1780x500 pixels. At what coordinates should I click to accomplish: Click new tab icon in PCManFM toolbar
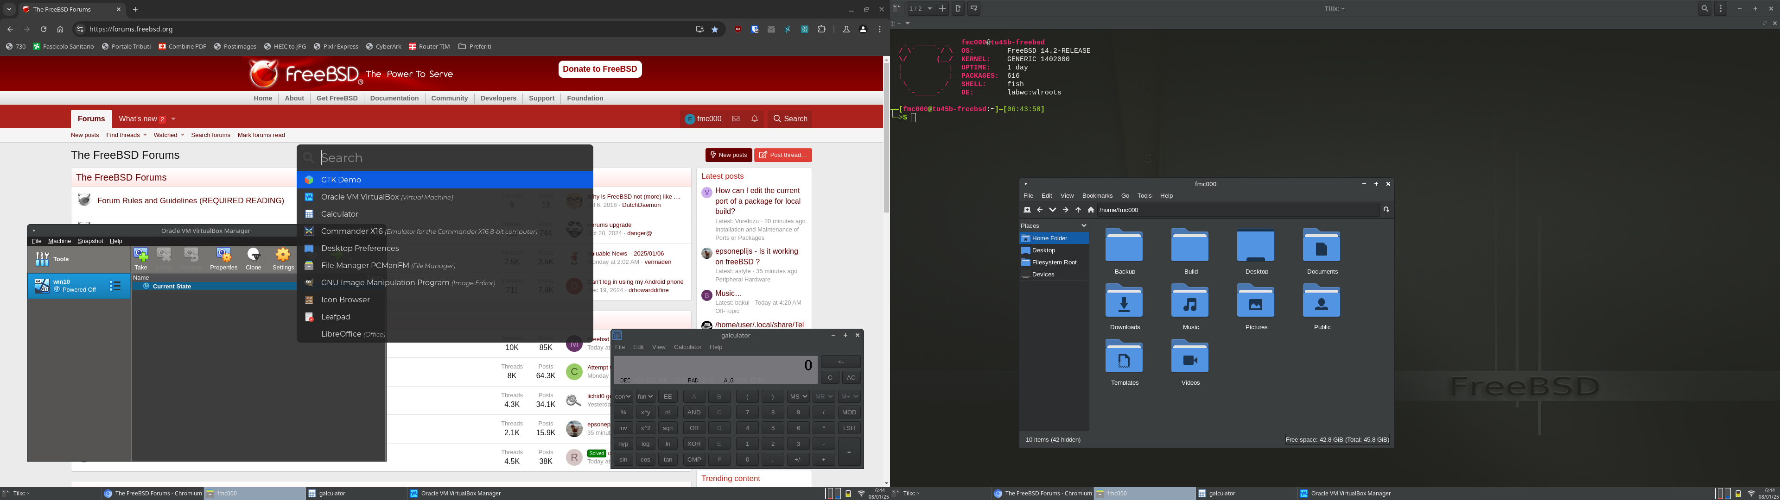(x=1027, y=210)
